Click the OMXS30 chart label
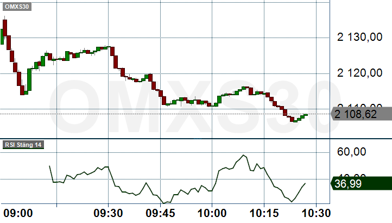 coord(17,7)
